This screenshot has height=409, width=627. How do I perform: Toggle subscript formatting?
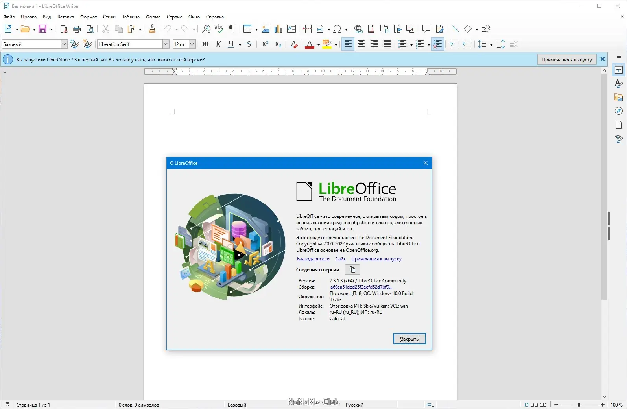point(278,44)
